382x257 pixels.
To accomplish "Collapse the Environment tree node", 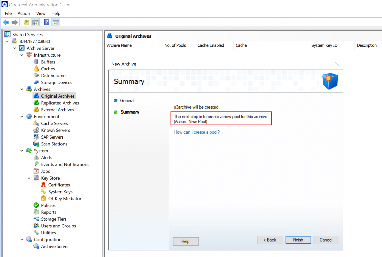I will pyautogui.click(x=22, y=117).
